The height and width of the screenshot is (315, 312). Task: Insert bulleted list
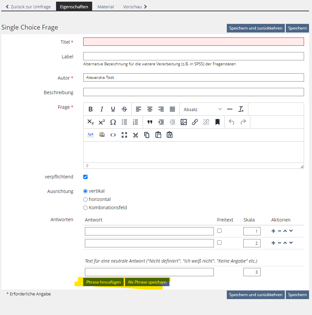124,122
